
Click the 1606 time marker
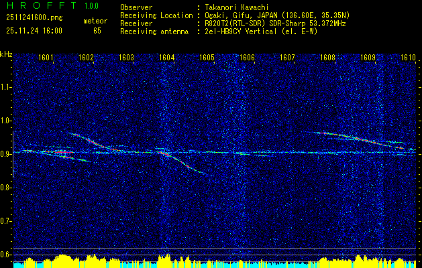click(x=247, y=58)
